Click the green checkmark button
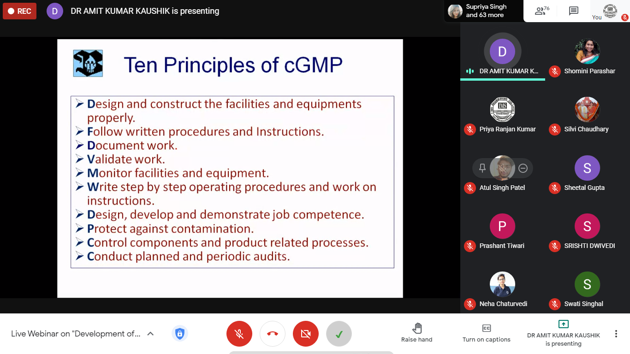 339,334
